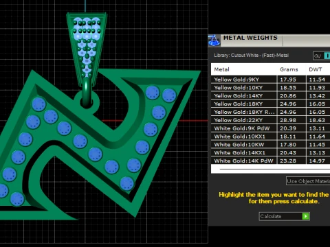Click the 13.42 DWT value
The width and height of the screenshot is (330, 247).
317,96
